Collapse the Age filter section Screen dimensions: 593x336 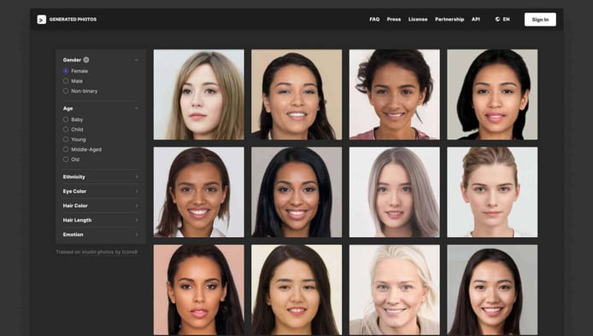click(x=137, y=108)
